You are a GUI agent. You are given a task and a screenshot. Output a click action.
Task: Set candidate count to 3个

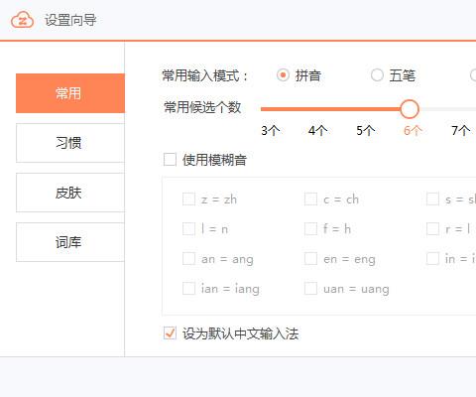coord(271,131)
